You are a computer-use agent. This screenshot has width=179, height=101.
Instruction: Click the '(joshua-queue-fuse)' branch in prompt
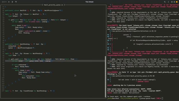[147, 98]
